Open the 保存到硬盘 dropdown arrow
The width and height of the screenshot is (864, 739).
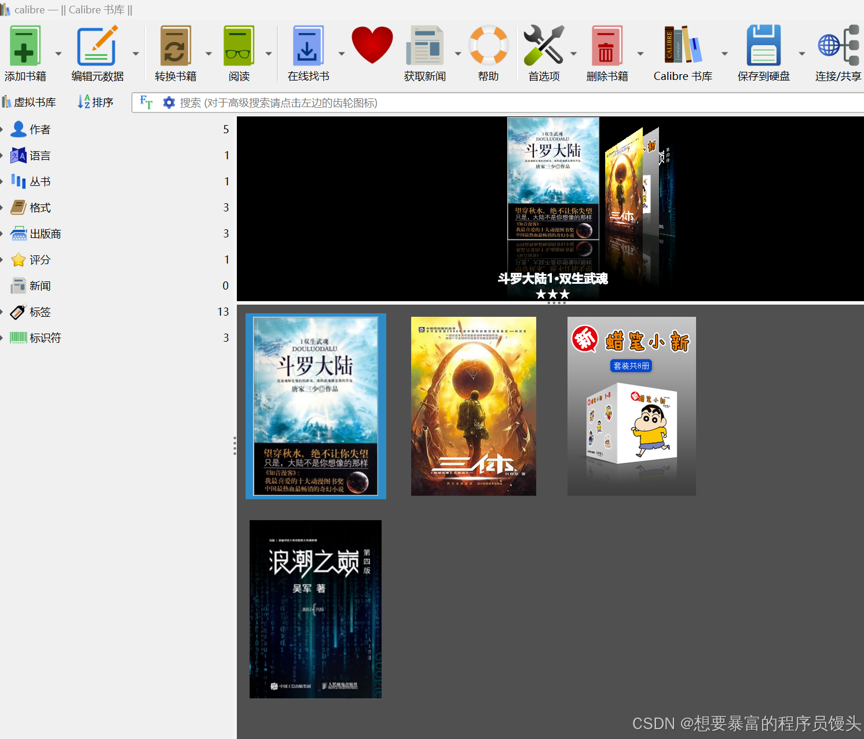pyautogui.click(x=802, y=54)
